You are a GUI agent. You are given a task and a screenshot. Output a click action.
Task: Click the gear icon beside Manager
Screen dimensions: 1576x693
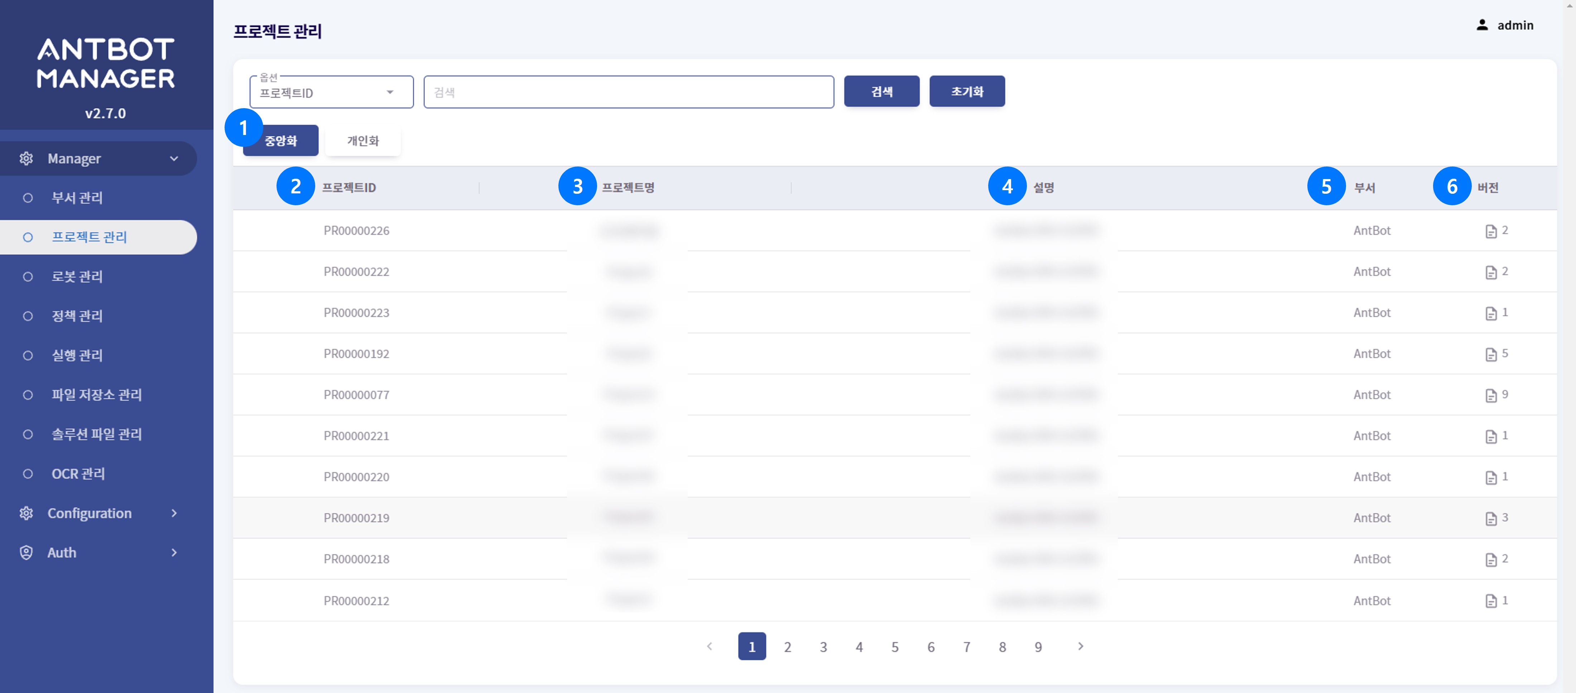click(27, 158)
